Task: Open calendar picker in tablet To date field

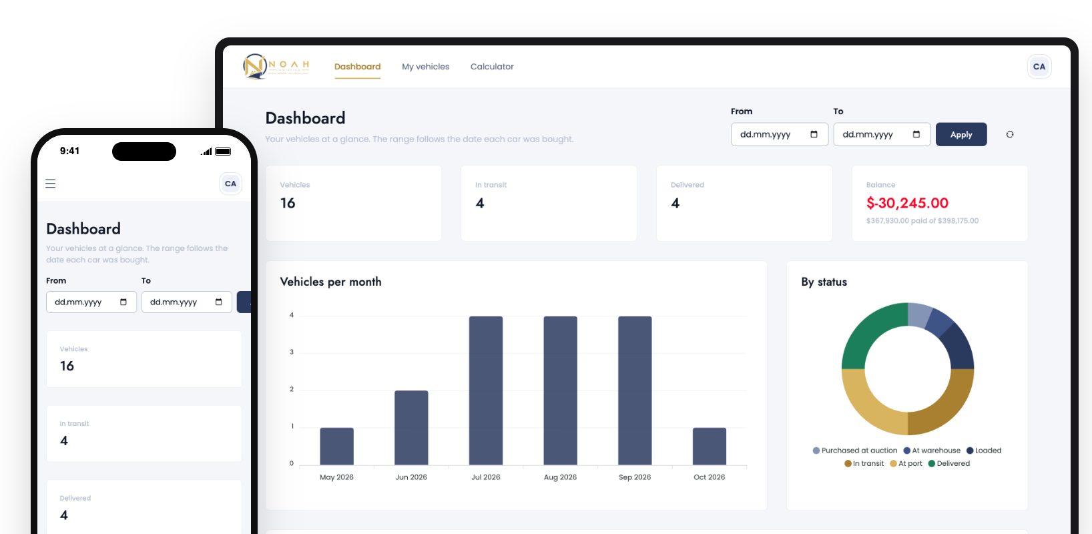Action: (916, 134)
